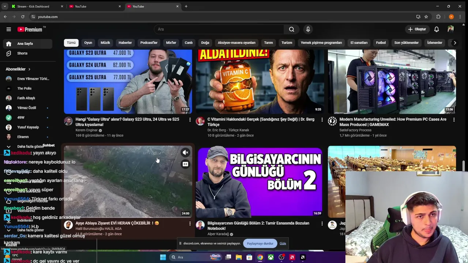
Task: Click Alper Karadağ channel avatar
Action: coord(200,225)
